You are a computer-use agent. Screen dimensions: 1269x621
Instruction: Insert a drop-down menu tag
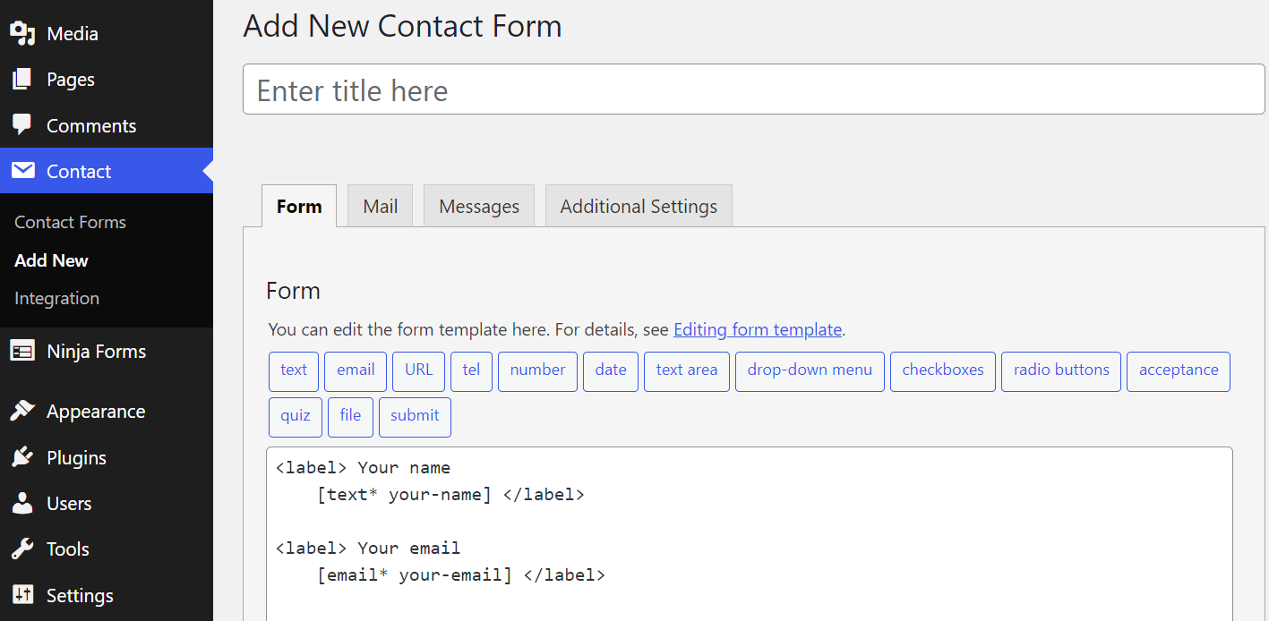(810, 371)
